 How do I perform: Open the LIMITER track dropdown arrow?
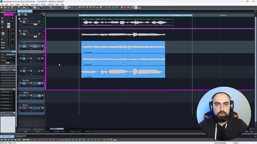(44, 92)
